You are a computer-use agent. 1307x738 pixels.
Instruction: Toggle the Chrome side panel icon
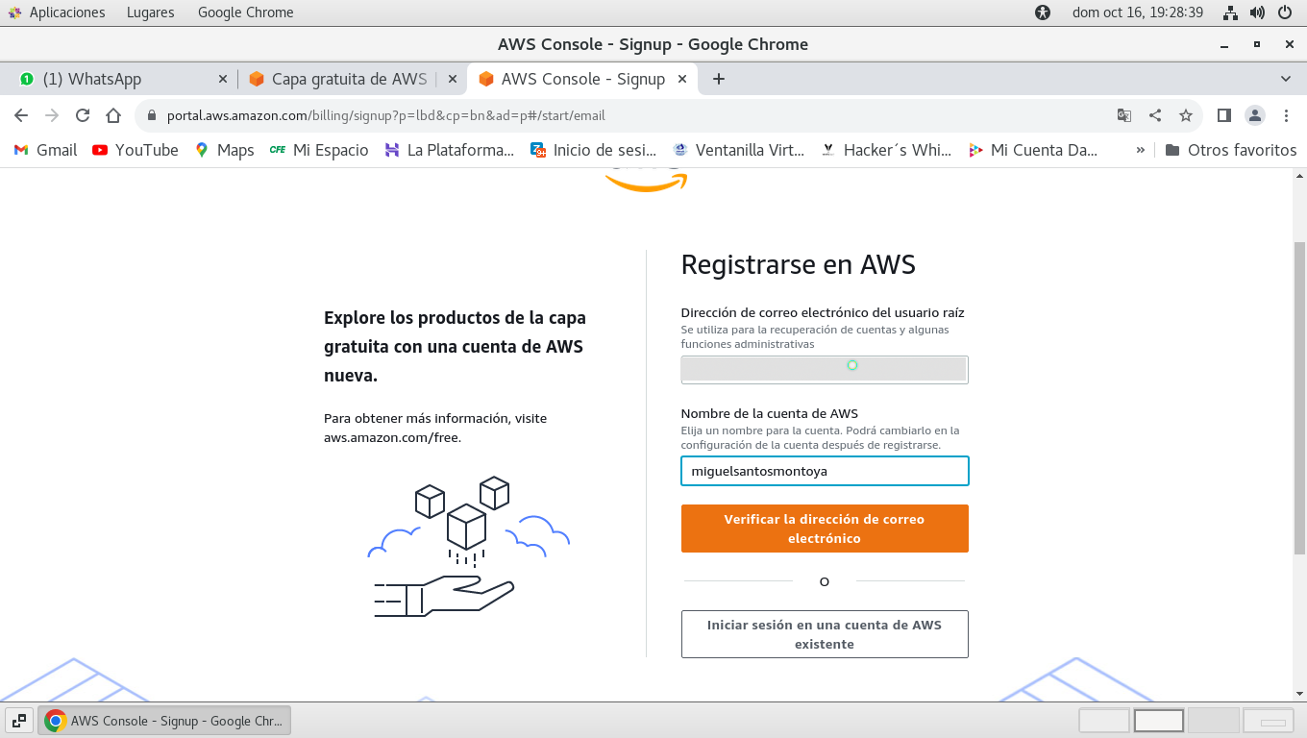point(1224,115)
